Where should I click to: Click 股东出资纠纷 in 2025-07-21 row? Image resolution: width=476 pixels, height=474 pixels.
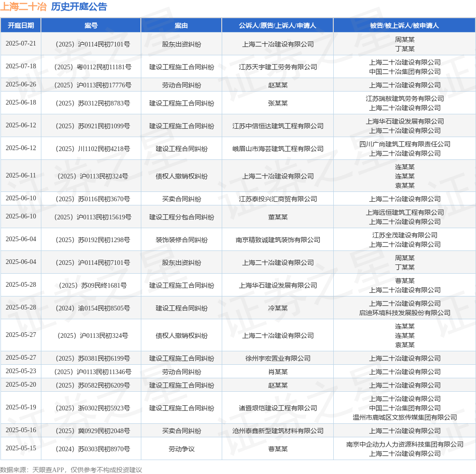[x=182, y=44]
